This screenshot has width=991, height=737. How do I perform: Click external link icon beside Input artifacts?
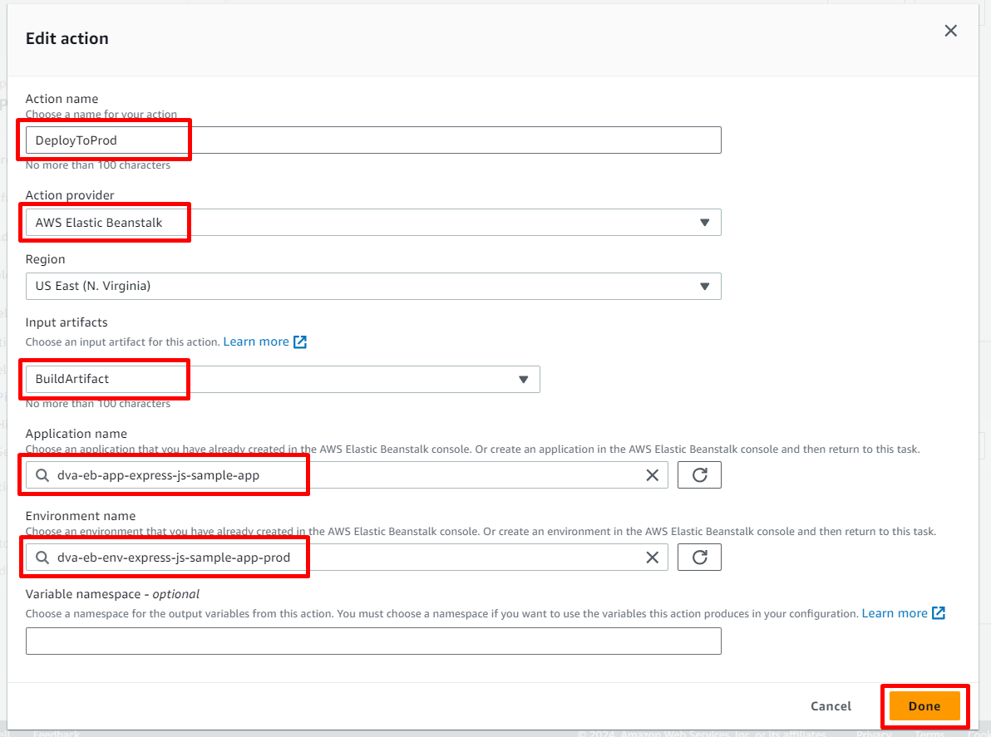(300, 342)
